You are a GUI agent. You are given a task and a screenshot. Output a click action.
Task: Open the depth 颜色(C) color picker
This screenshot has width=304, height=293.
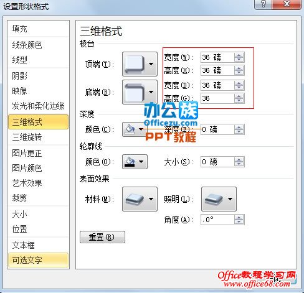click(x=135, y=129)
